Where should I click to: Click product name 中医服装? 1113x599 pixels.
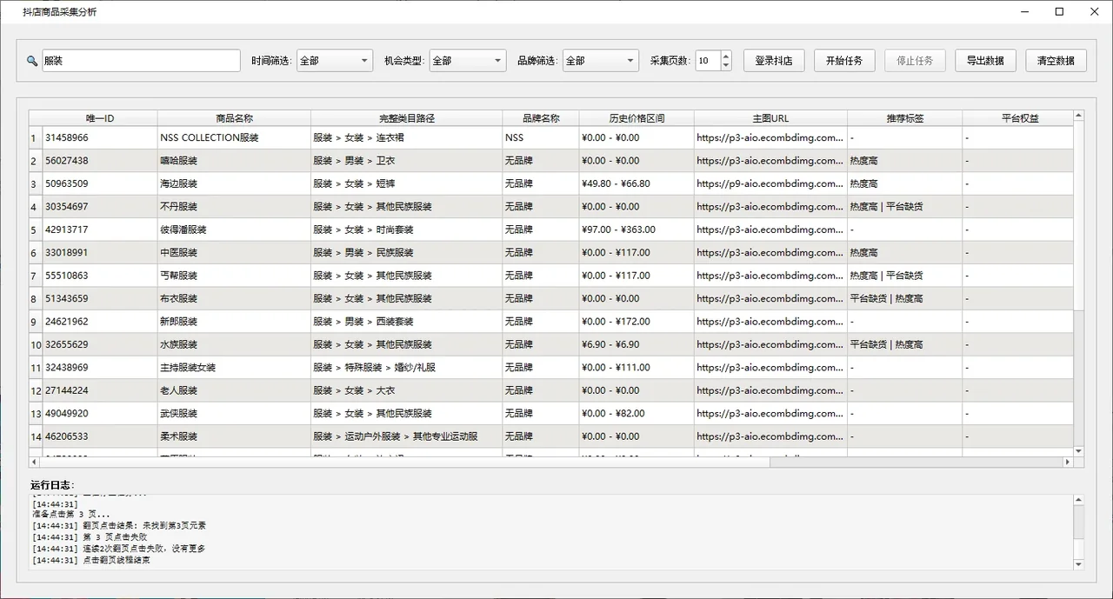(234, 252)
